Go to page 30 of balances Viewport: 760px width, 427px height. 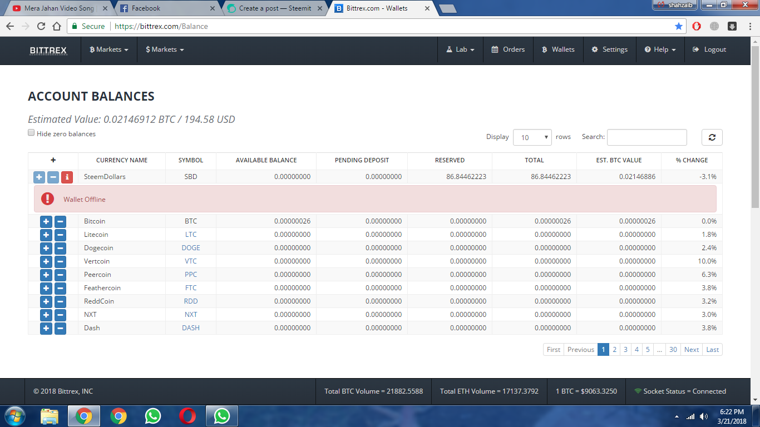point(673,350)
